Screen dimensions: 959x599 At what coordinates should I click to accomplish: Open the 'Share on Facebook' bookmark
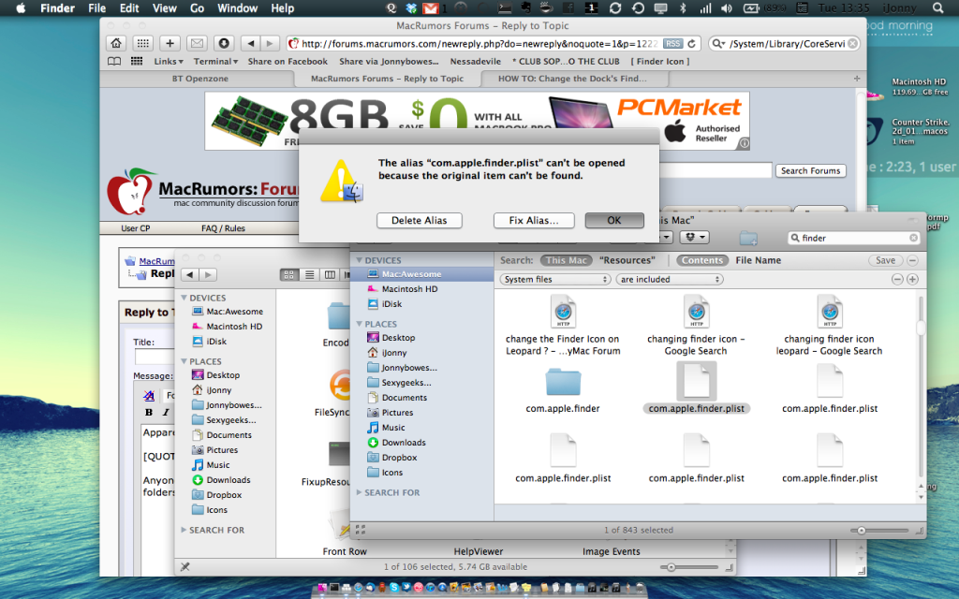pos(288,61)
